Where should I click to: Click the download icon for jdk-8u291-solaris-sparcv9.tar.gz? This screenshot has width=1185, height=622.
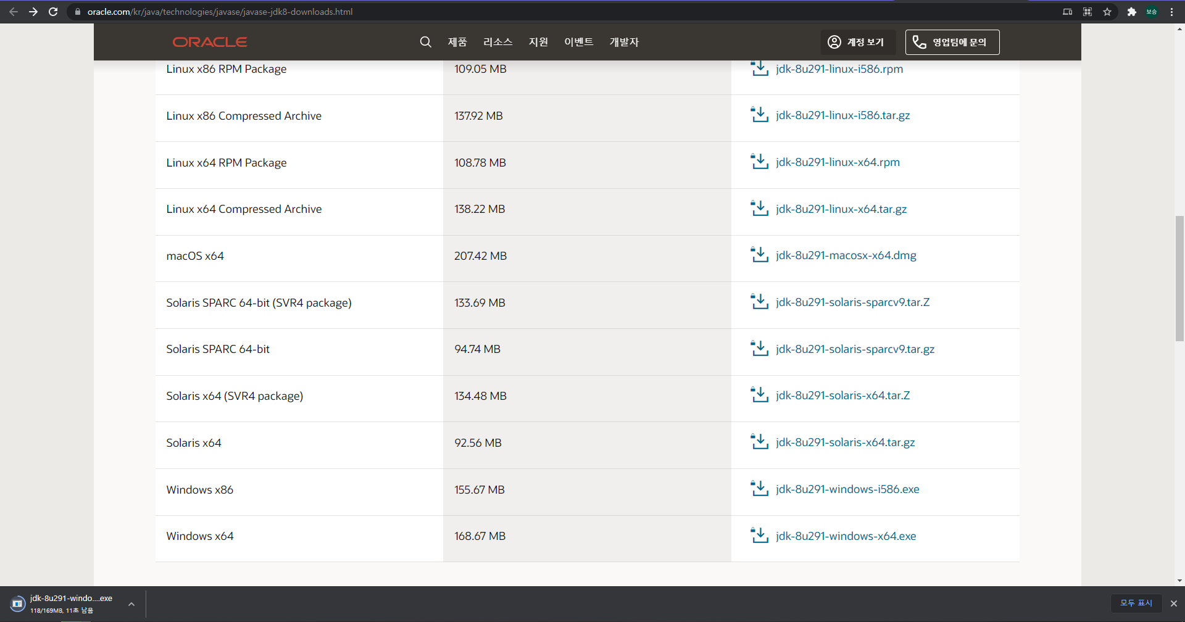(x=759, y=349)
